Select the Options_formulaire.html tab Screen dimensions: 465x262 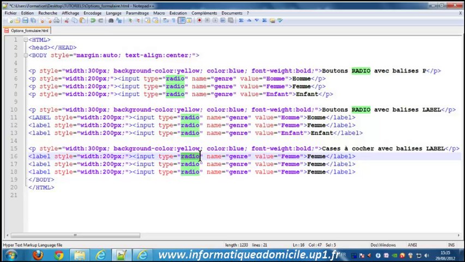(27, 31)
